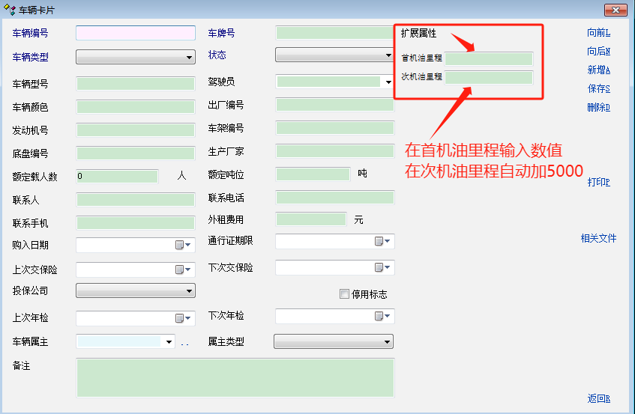This screenshot has width=635, height=414.
Task: Click the 向前 navigation button
Action: (598, 33)
